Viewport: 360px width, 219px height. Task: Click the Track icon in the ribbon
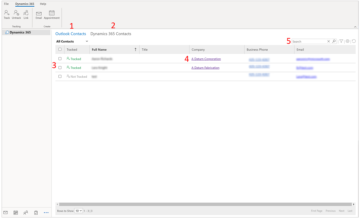[x=7, y=14]
